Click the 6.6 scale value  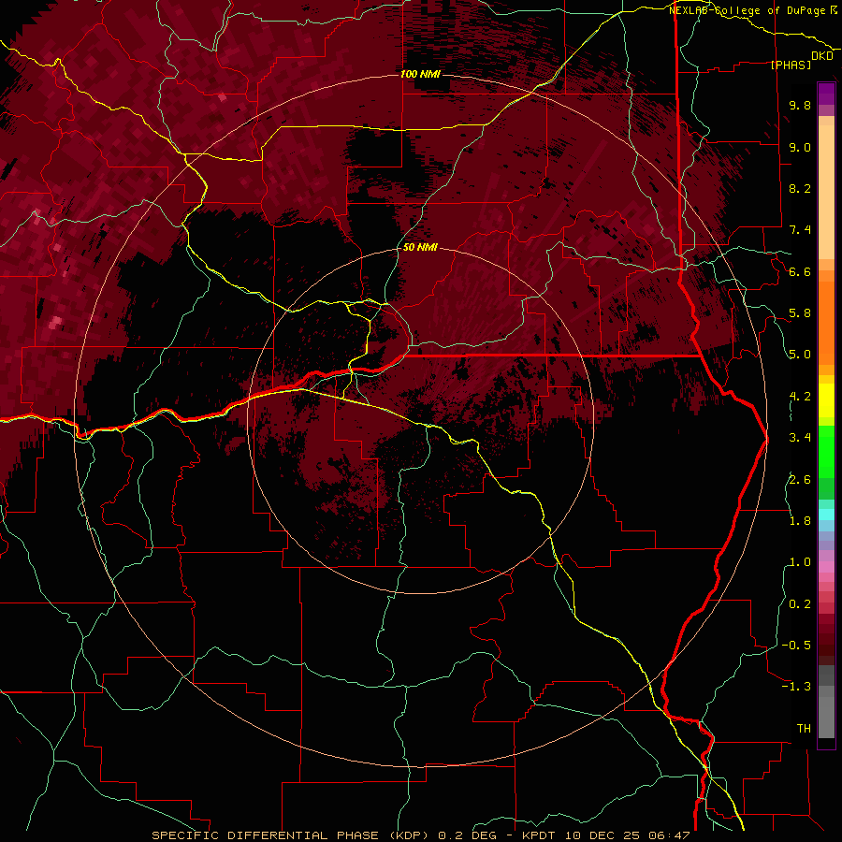tap(800, 271)
